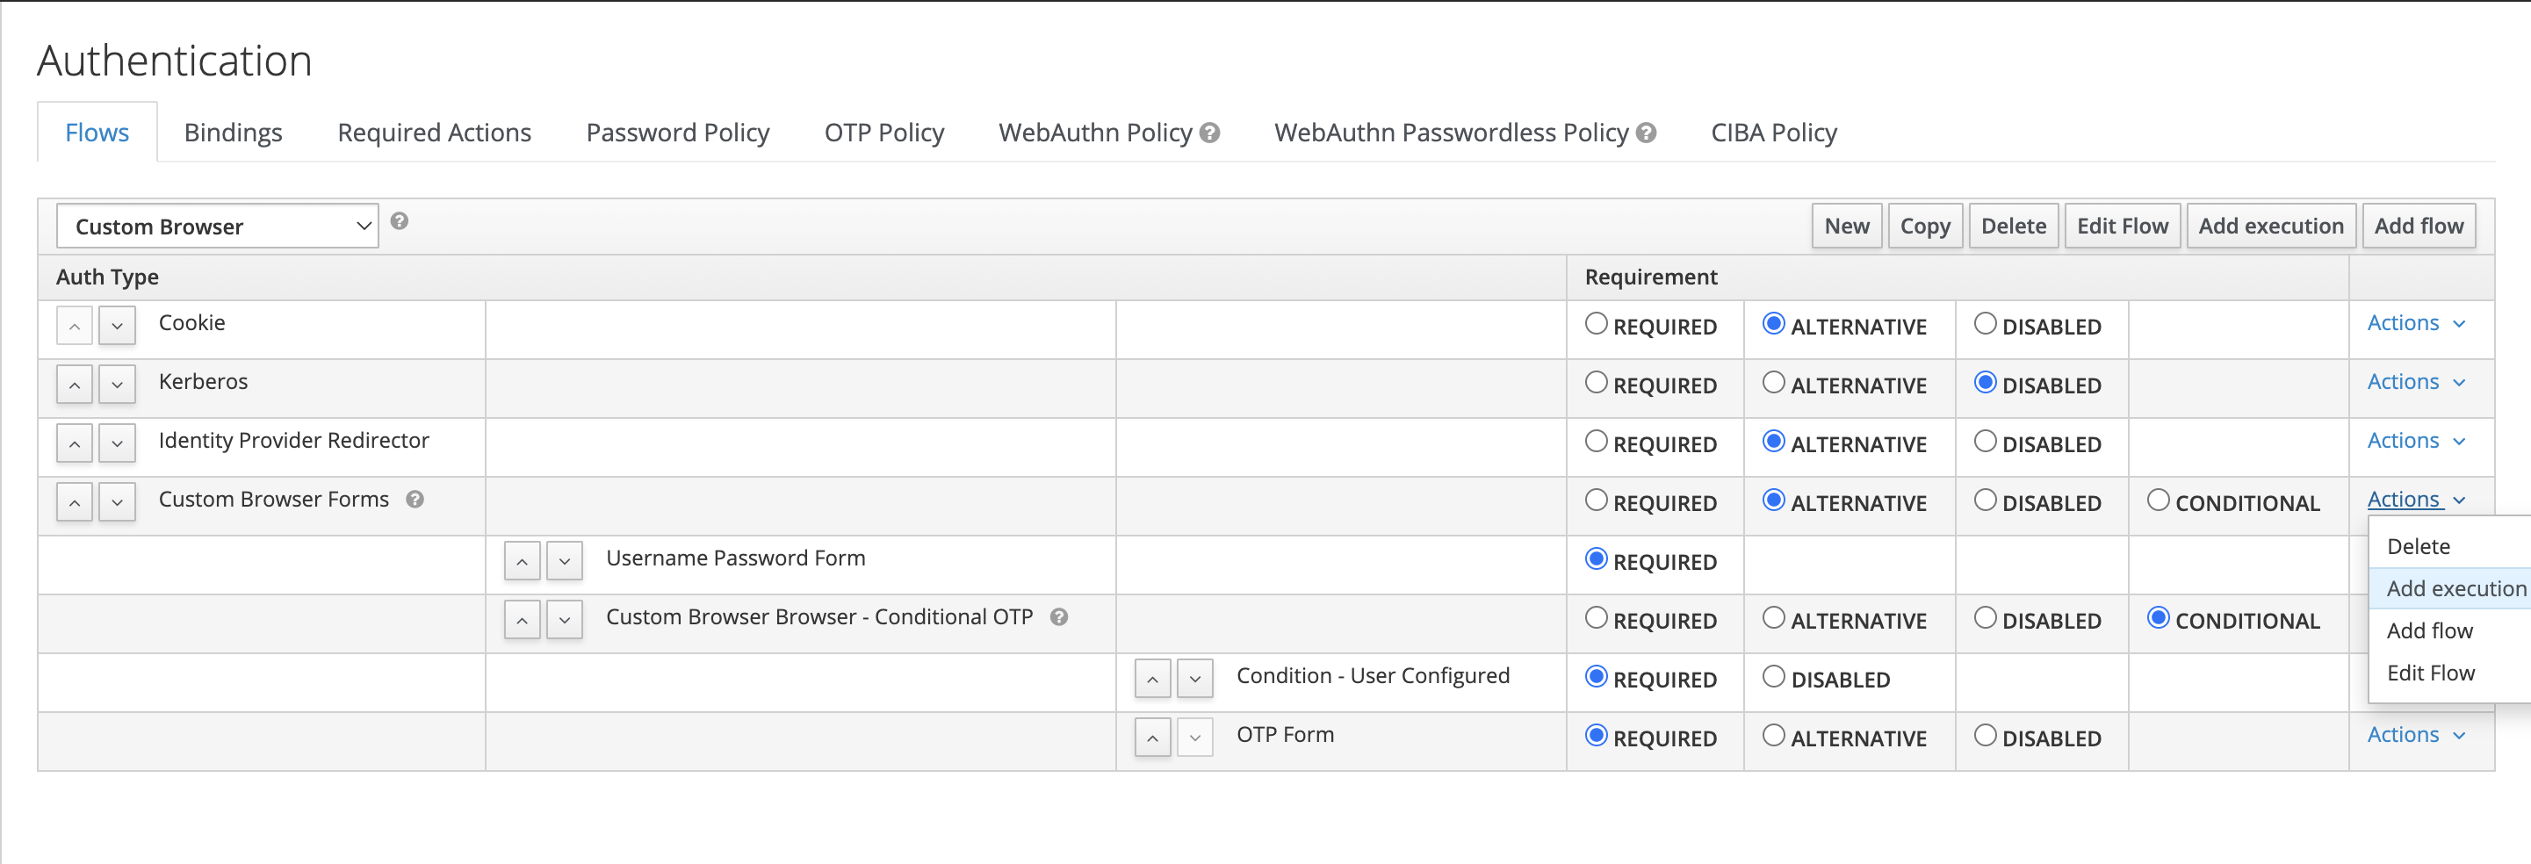Choose Add execution from the open Actions menu

click(x=2455, y=587)
